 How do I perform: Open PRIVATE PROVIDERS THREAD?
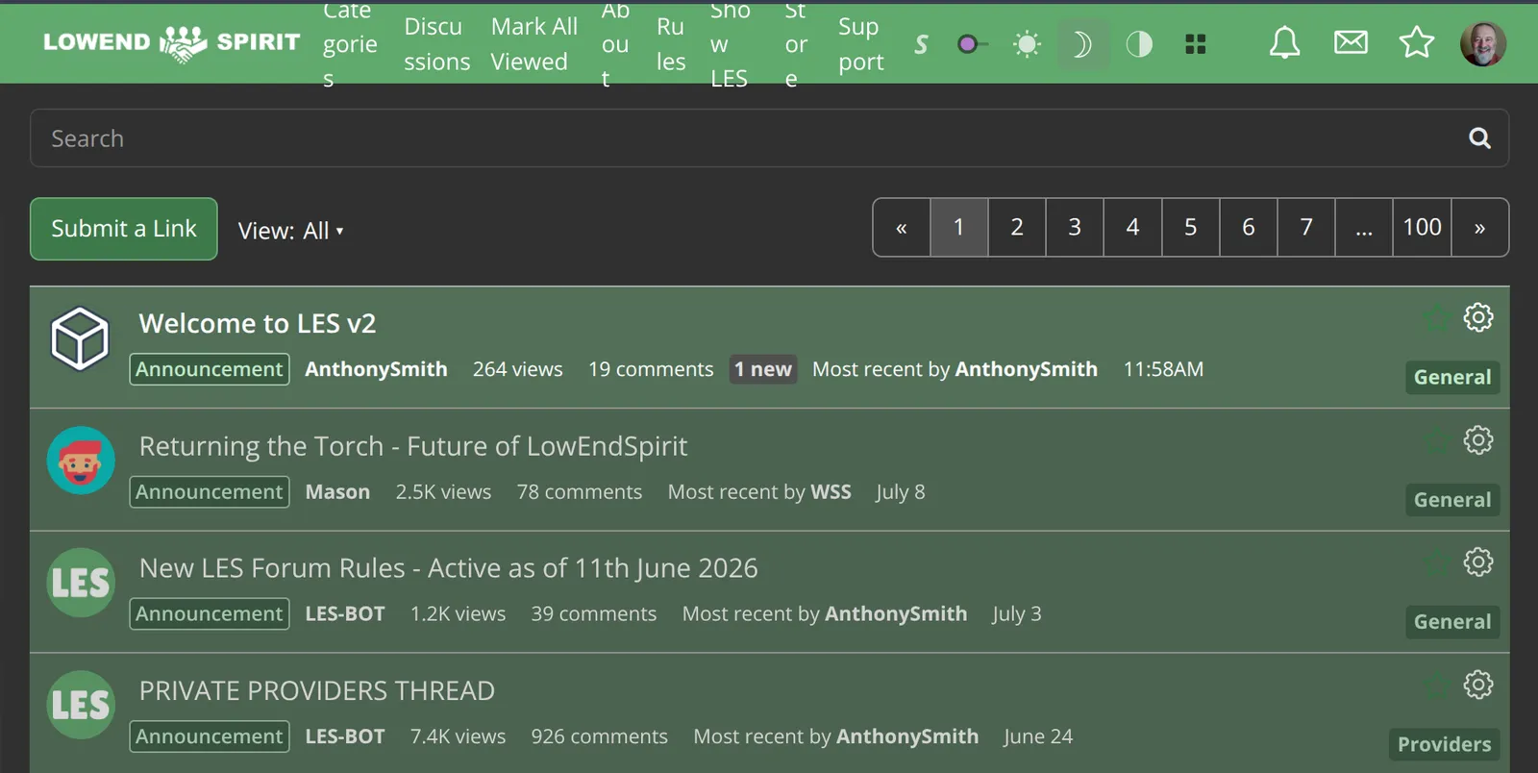pyautogui.click(x=316, y=690)
